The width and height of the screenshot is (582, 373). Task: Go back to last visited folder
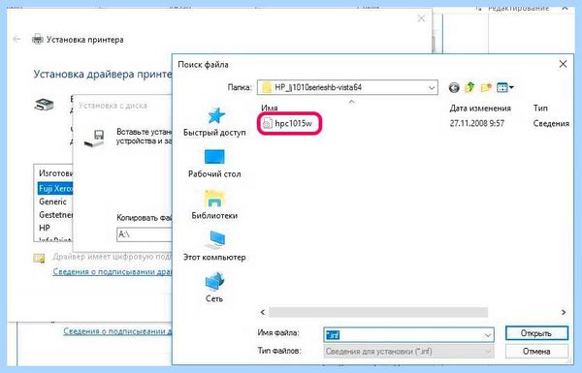[454, 88]
